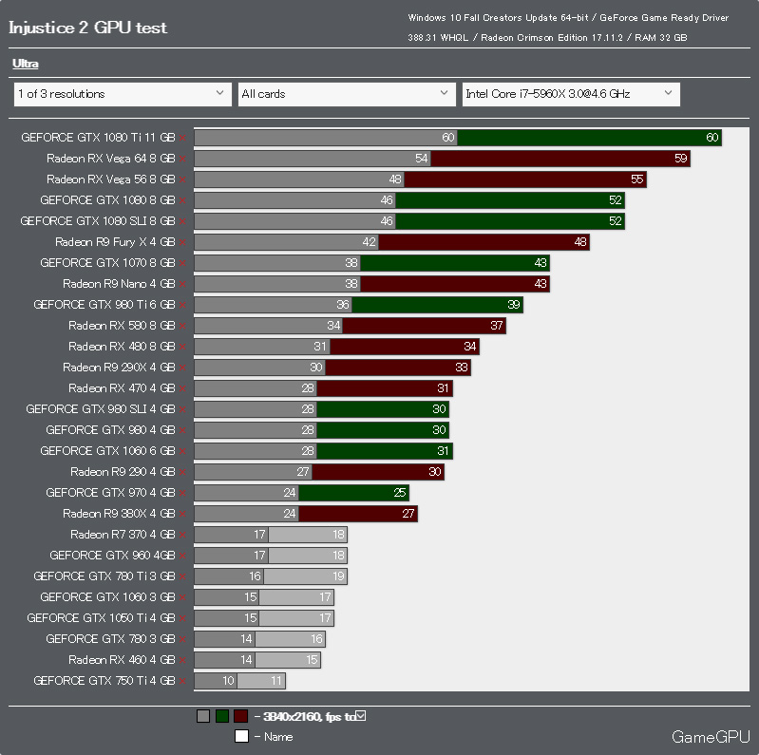Remove Radeon R9 Fury X 4 GB entry
This screenshot has height=755, width=759.
(x=182, y=242)
